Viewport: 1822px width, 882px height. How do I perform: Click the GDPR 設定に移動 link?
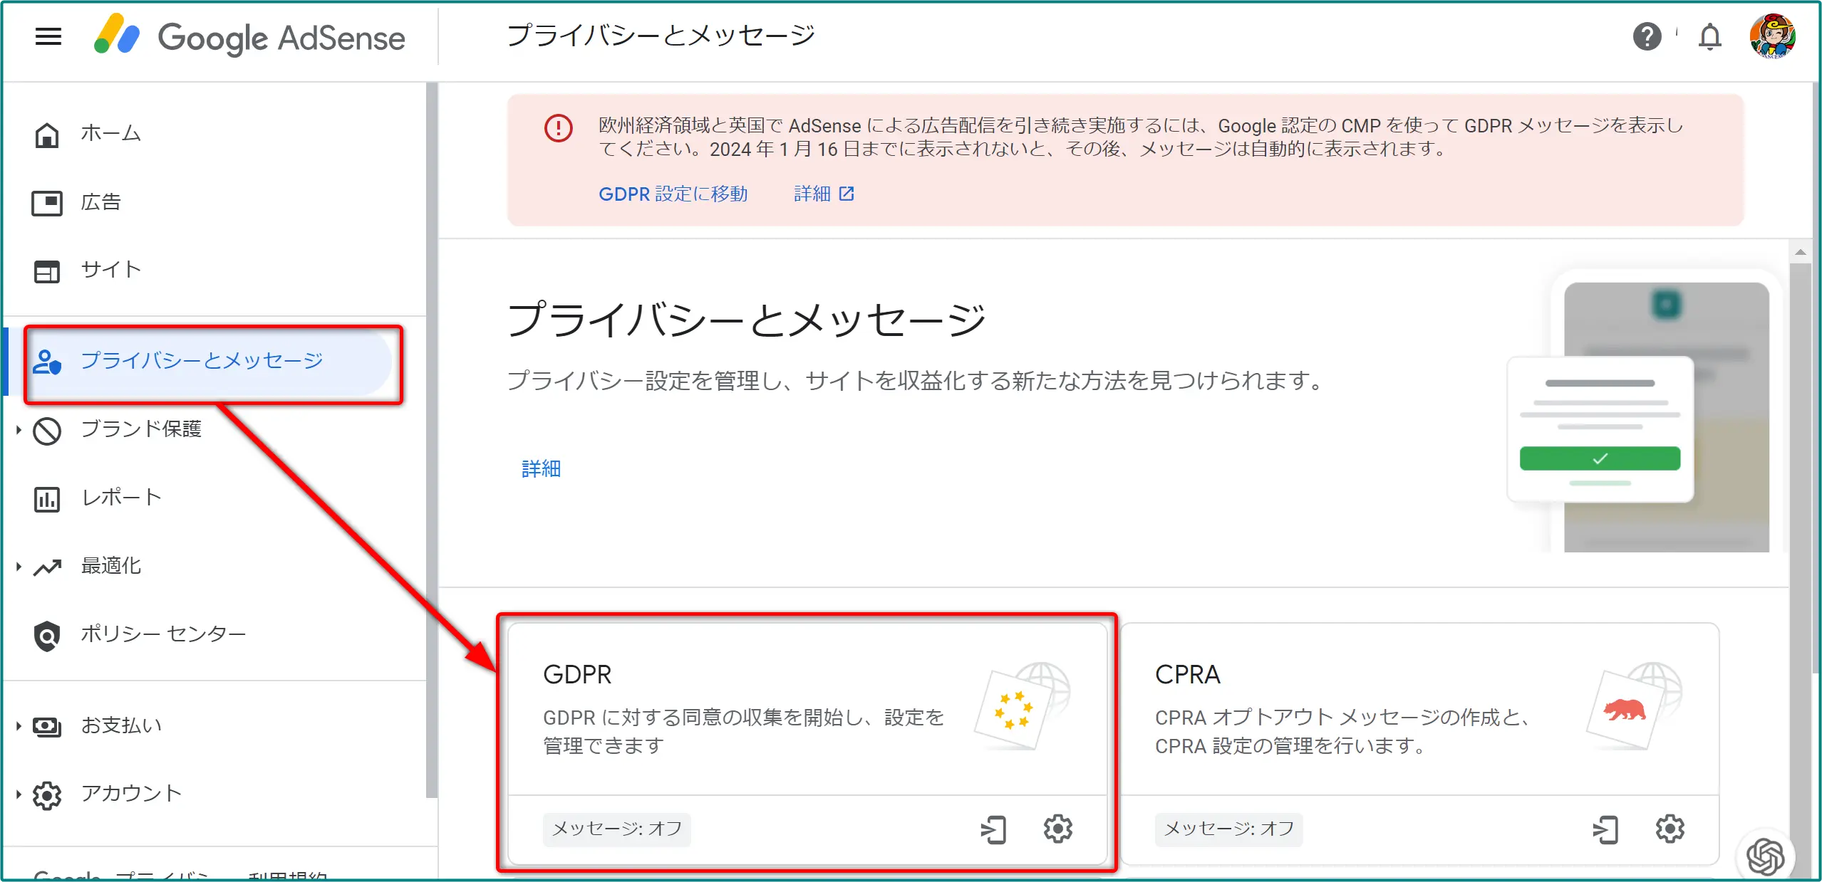673,194
